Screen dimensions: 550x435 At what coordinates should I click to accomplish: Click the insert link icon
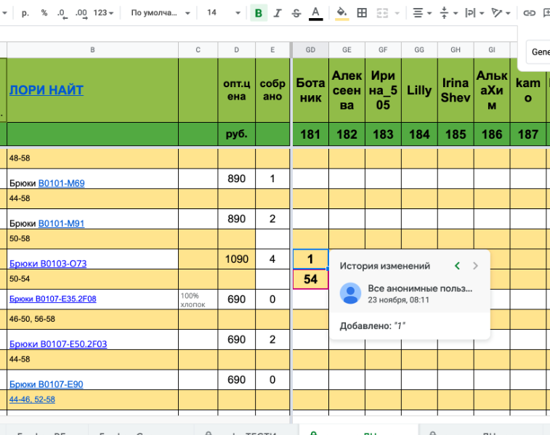[x=530, y=13]
